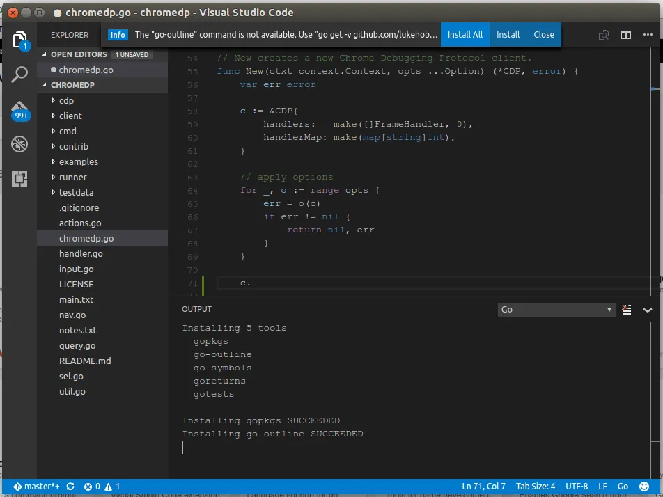Open the Go output channel dropdown
Screen dimensions: 663x497
[x=556, y=310]
